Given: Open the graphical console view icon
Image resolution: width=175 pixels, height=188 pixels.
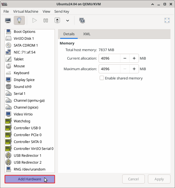Looking at the screenshot, I should [8, 20].
